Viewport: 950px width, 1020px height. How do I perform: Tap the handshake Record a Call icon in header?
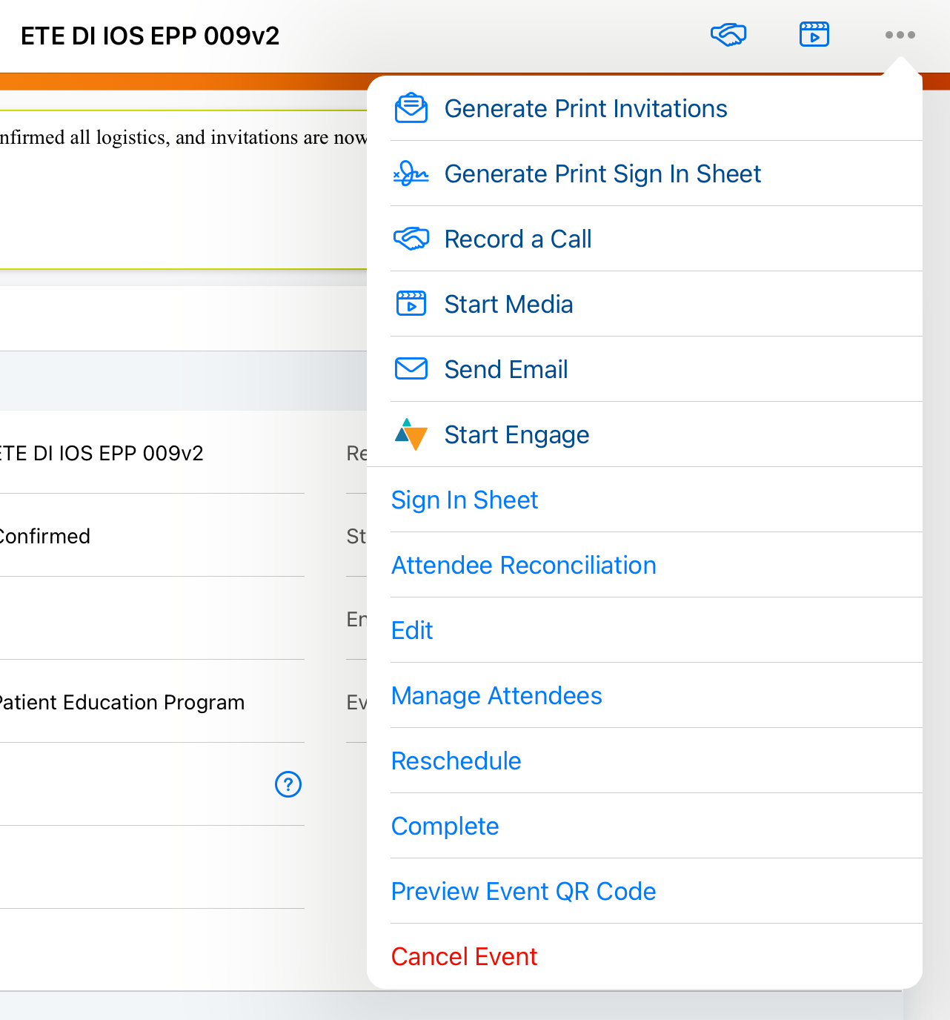tap(728, 35)
